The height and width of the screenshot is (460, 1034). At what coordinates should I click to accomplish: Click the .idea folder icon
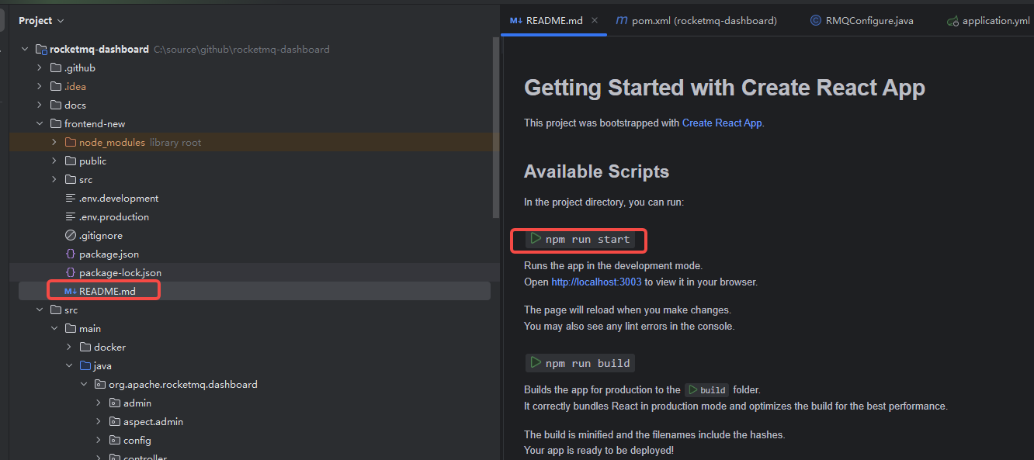pos(56,86)
